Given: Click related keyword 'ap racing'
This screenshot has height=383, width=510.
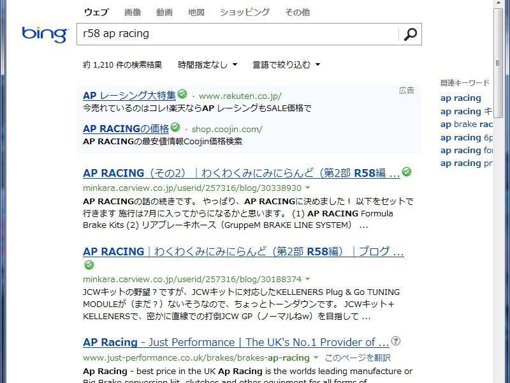Looking at the screenshot, I should tap(460, 98).
